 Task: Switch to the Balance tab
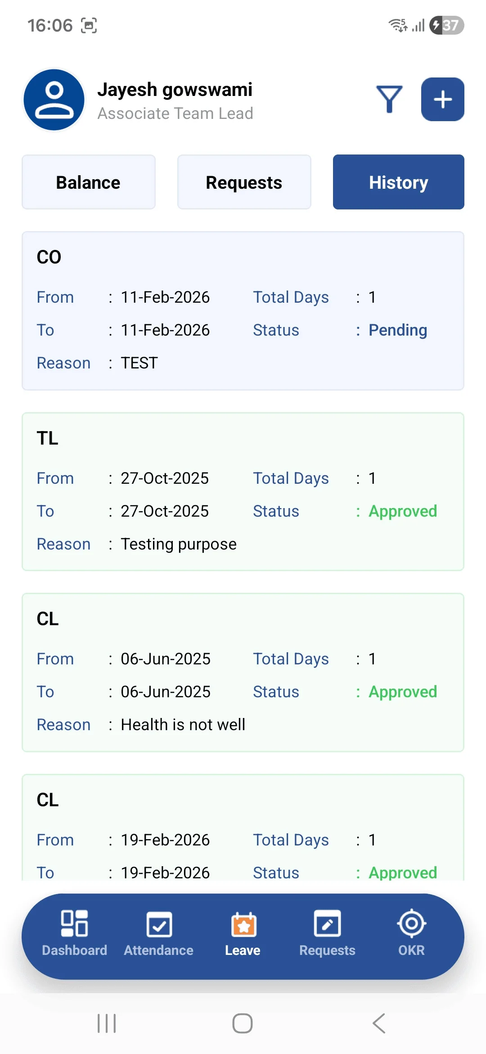click(89, 182)
